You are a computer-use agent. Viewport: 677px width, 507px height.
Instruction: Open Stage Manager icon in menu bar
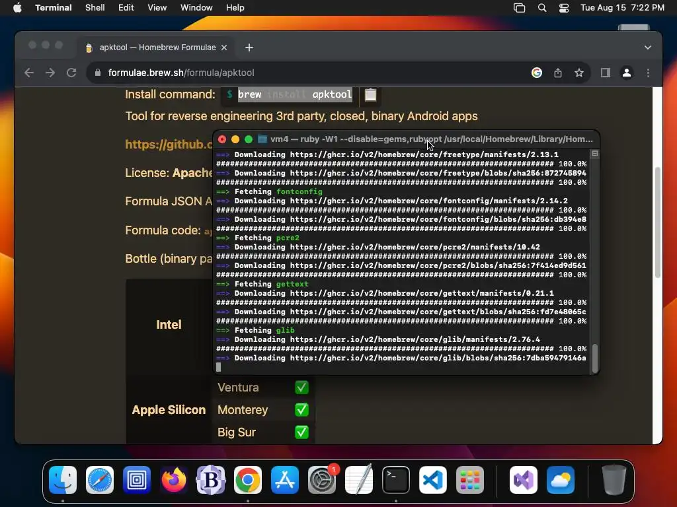(x=519, y=8)
